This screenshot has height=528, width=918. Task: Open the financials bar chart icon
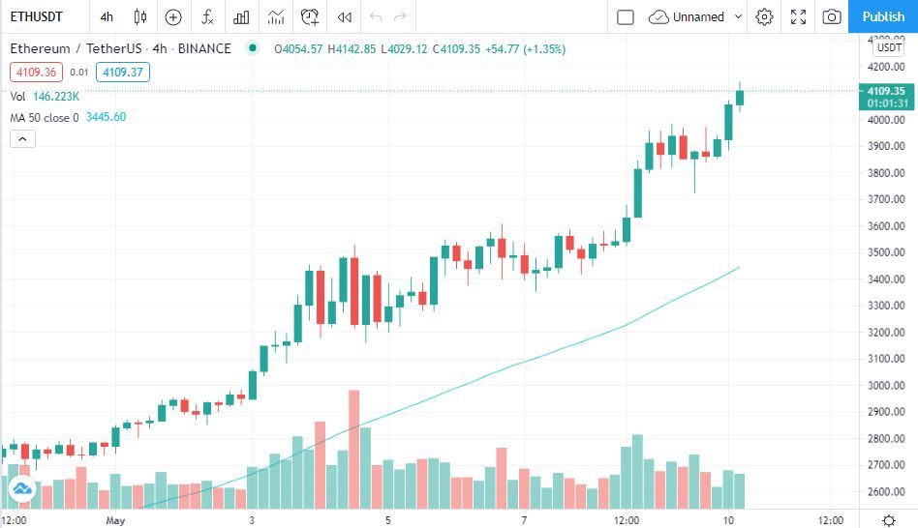pos(241,16)
